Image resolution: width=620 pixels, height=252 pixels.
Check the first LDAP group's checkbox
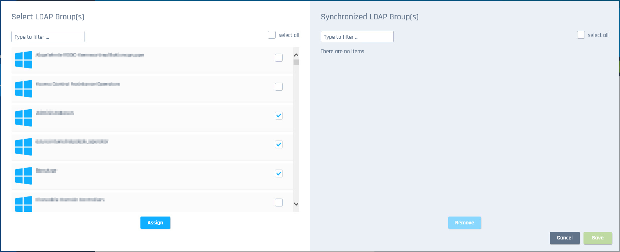coord(279,58)
